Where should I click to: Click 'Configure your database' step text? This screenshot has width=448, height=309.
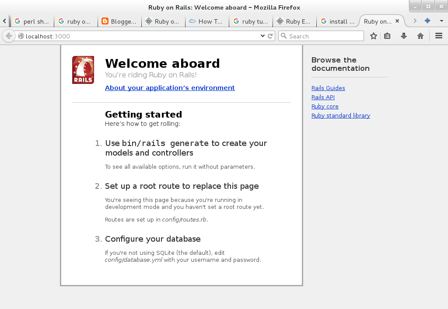coord(153,239)
